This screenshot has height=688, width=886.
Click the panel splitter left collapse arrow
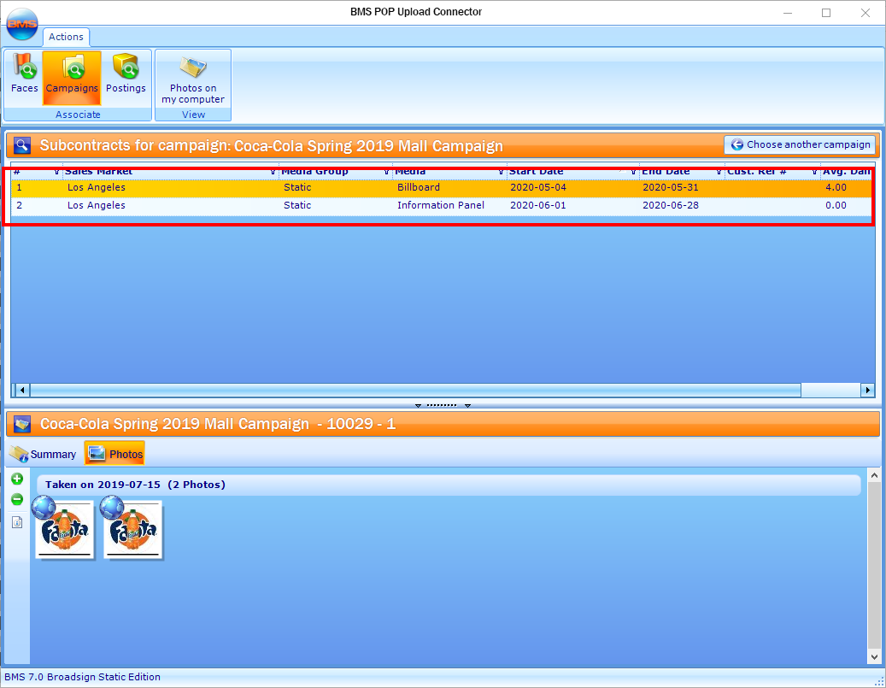tap(418, 405)
